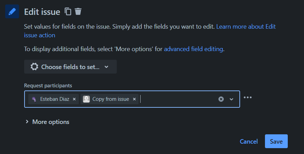The width and height of the screenshot is (304, 154).
Task: Expand the request participants dropdown chevron
Action: pos(231,99)
